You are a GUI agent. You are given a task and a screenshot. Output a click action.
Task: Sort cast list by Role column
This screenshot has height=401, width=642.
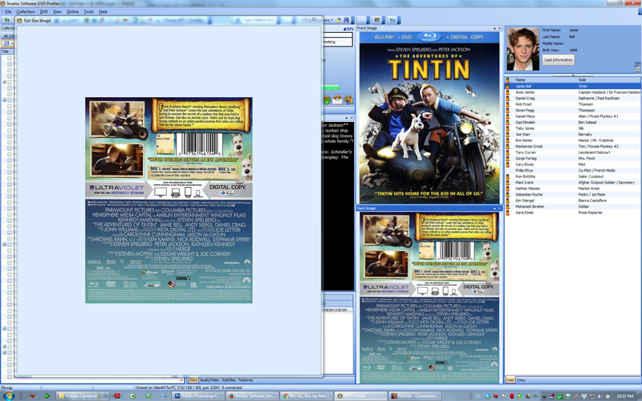(608, 80)
